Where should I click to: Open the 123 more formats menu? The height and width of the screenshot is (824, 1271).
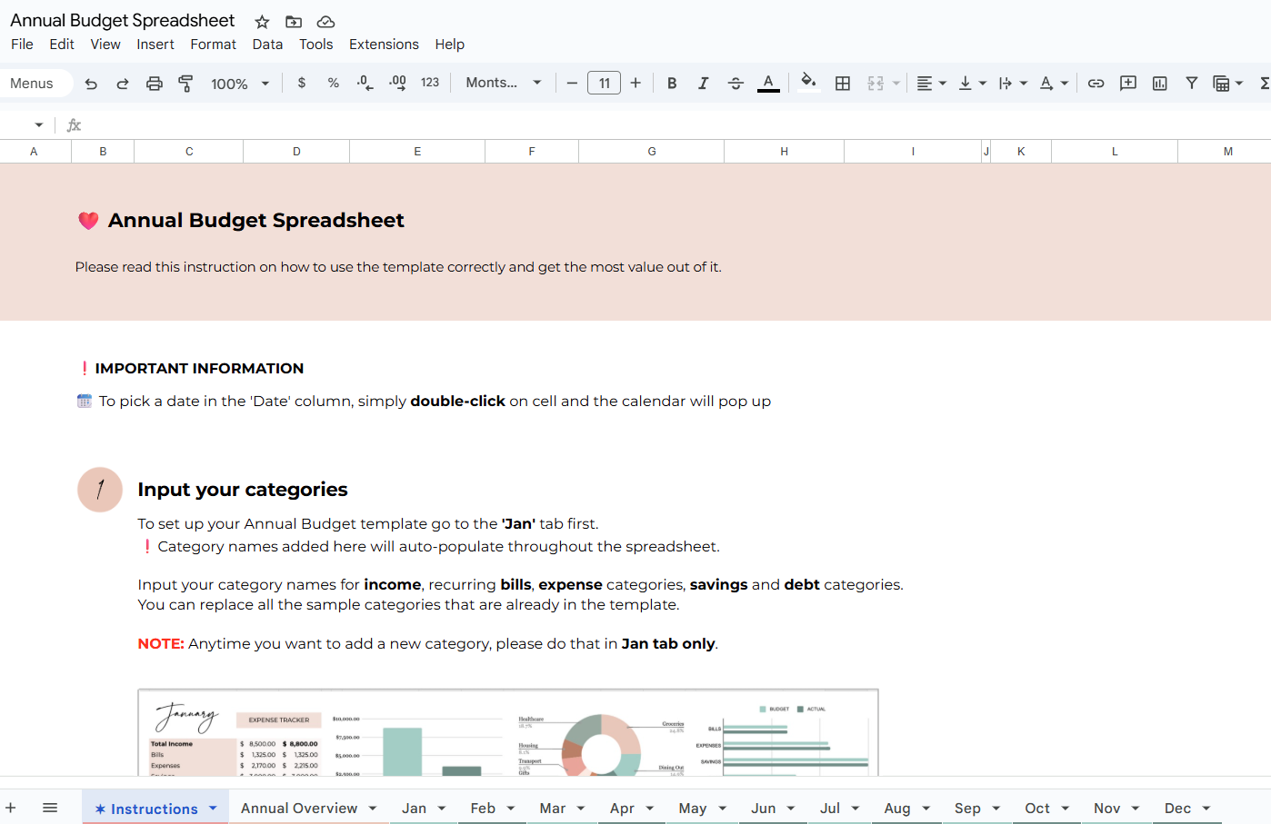tap(430, 83)
